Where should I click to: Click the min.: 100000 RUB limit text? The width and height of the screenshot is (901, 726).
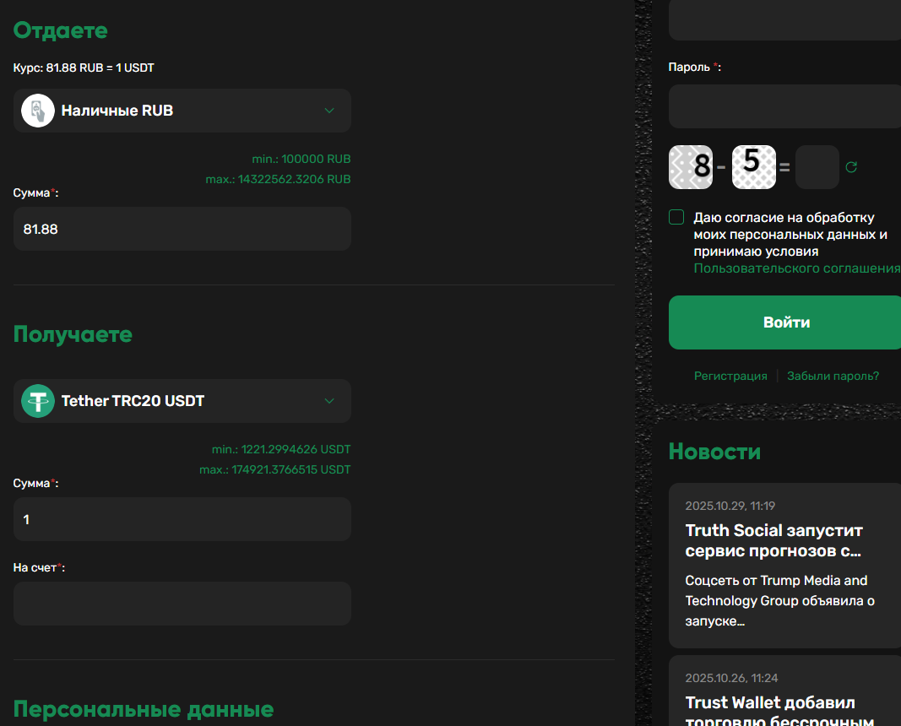[x=301, y=159]
